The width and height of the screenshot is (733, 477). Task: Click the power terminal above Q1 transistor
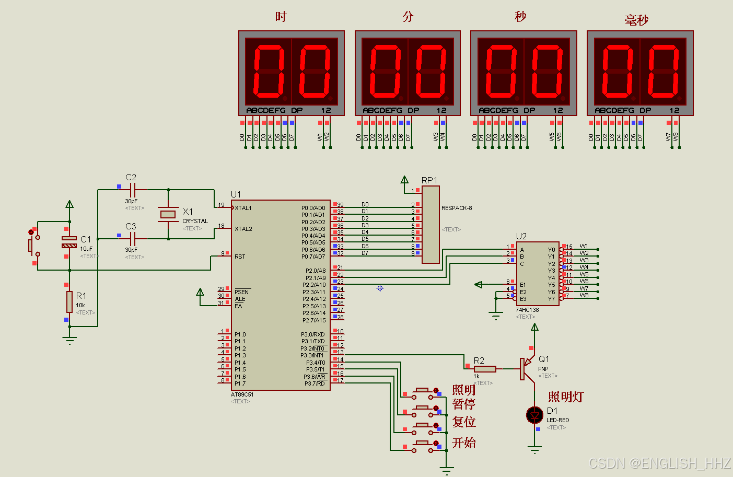[x=534, y=328]
